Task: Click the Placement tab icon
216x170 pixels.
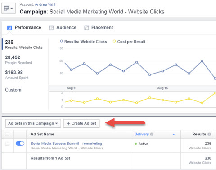Action: point(86,28)
